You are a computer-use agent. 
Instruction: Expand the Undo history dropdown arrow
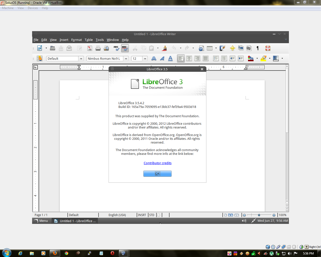point(181,48)
